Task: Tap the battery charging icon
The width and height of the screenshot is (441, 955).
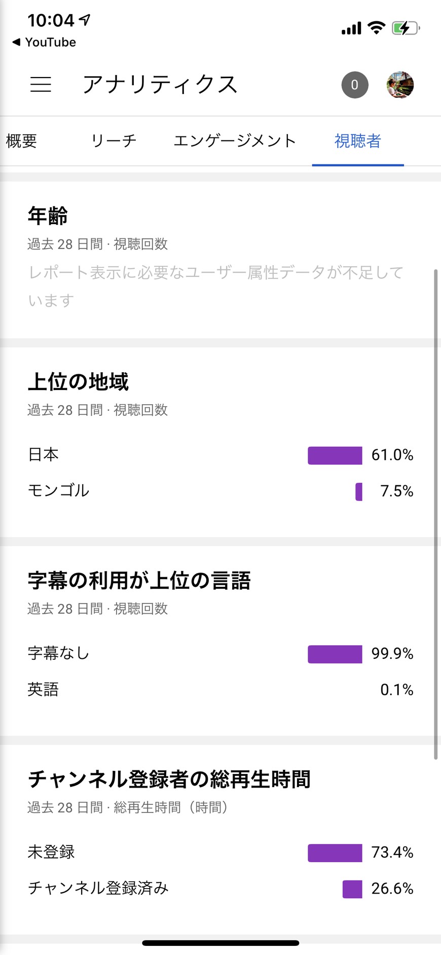Action: tap(406, 28)
